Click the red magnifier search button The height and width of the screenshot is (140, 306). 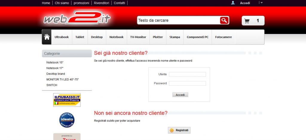[x=224, y=20]
